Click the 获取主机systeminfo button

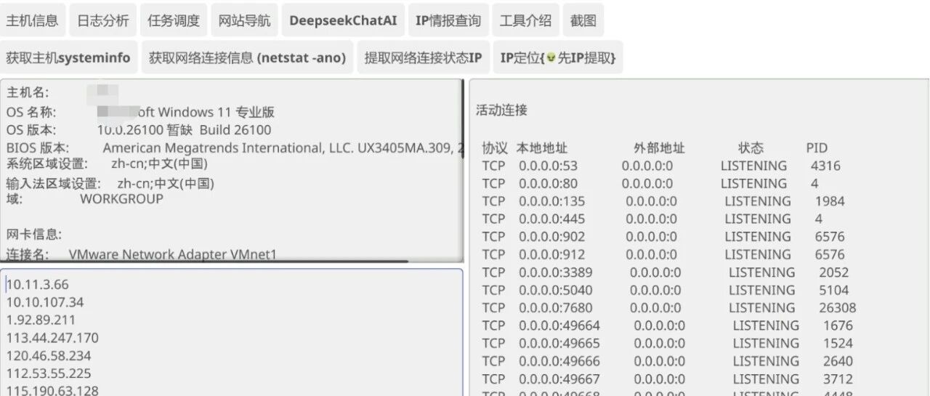(x=68, y=57)
